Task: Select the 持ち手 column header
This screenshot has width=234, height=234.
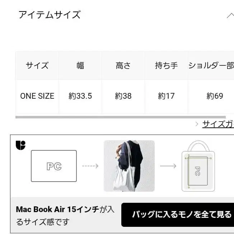Action: (x=166, y=66)
